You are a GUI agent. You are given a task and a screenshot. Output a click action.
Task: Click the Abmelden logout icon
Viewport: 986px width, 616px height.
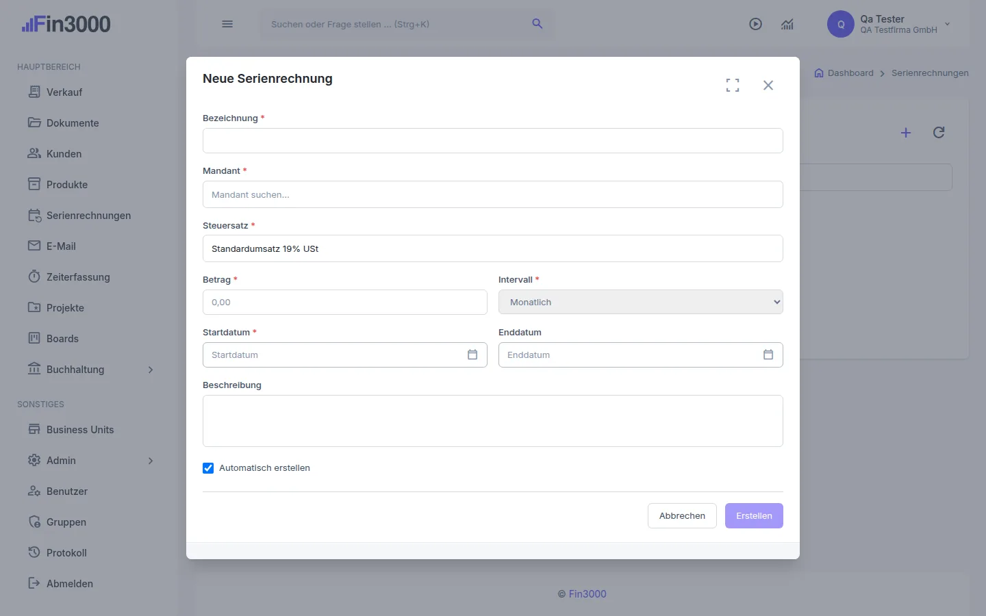(x=34, y=583)
